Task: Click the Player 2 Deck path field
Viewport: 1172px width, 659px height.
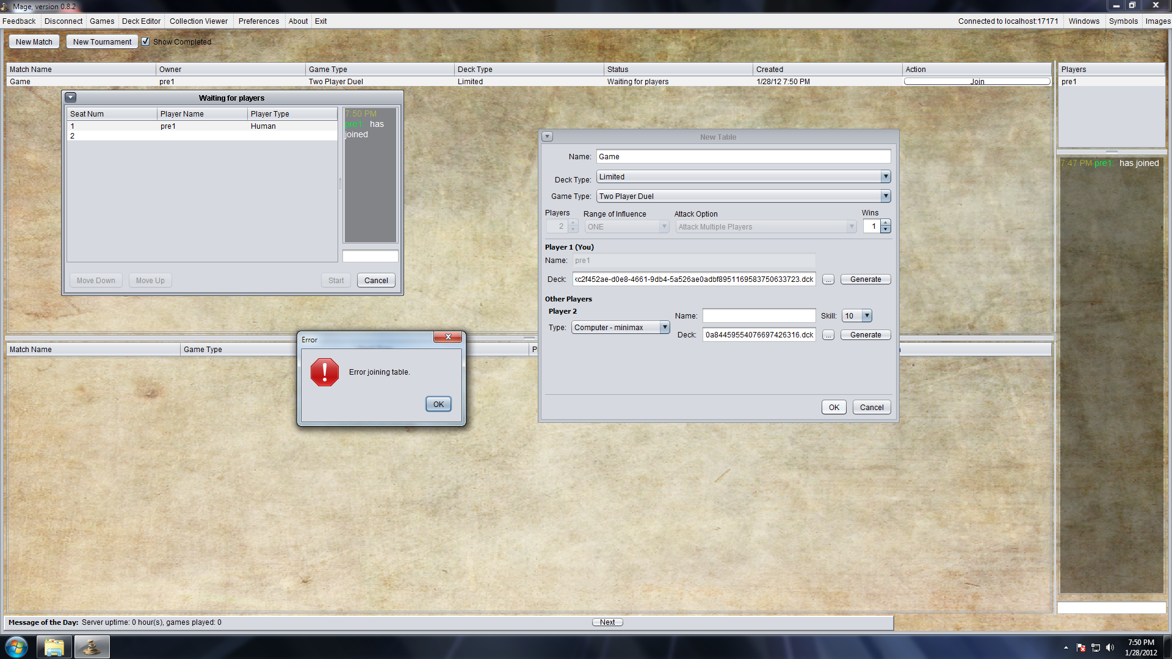Action: [759, 335]
